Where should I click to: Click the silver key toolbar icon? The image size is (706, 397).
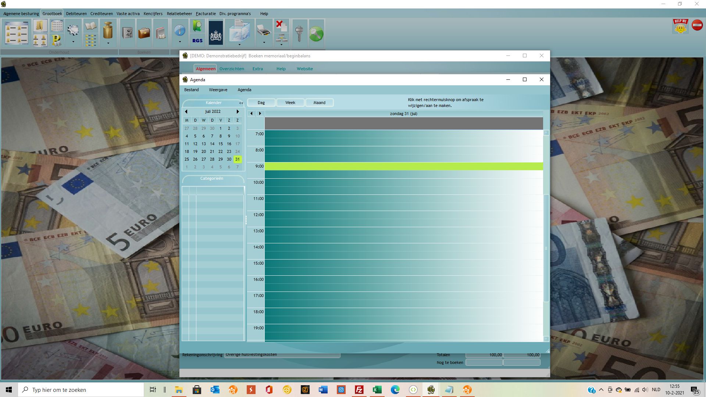pyautogui.click(x=299, y=33)
